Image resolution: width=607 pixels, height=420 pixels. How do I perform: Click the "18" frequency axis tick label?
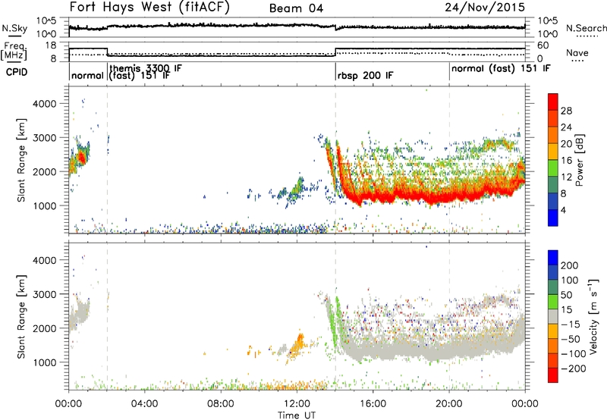point(51,45)
